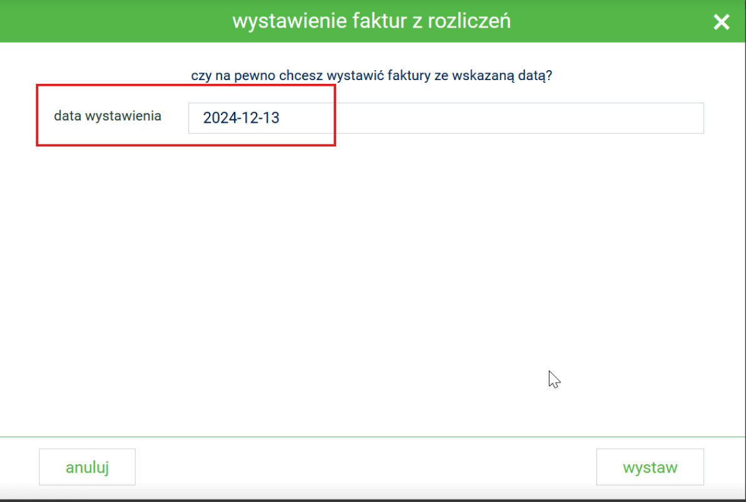Close the invoice issuing dialog
Image resolution: width=746 pixels, height=502 pixels.
pyautogui.click(x=721, y=21)
